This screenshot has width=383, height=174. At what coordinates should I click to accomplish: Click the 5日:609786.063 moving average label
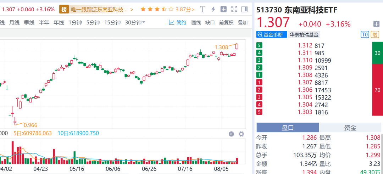tap(33, 133)
